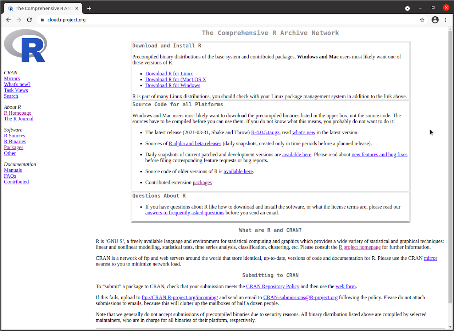The width and height of the screenshot is (454, 331).
Task: Click the forward navigation arrow
Action: pyautogui.click(x=19, y=20)
